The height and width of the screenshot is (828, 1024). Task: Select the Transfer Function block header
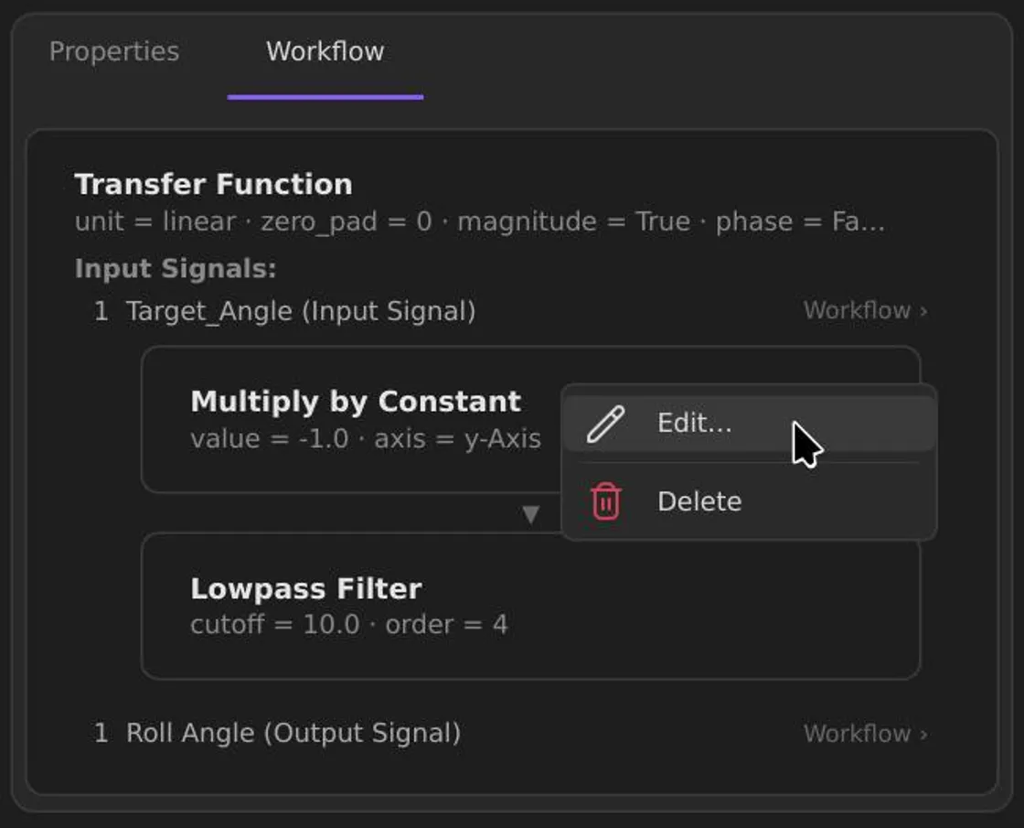coord(214,184)
